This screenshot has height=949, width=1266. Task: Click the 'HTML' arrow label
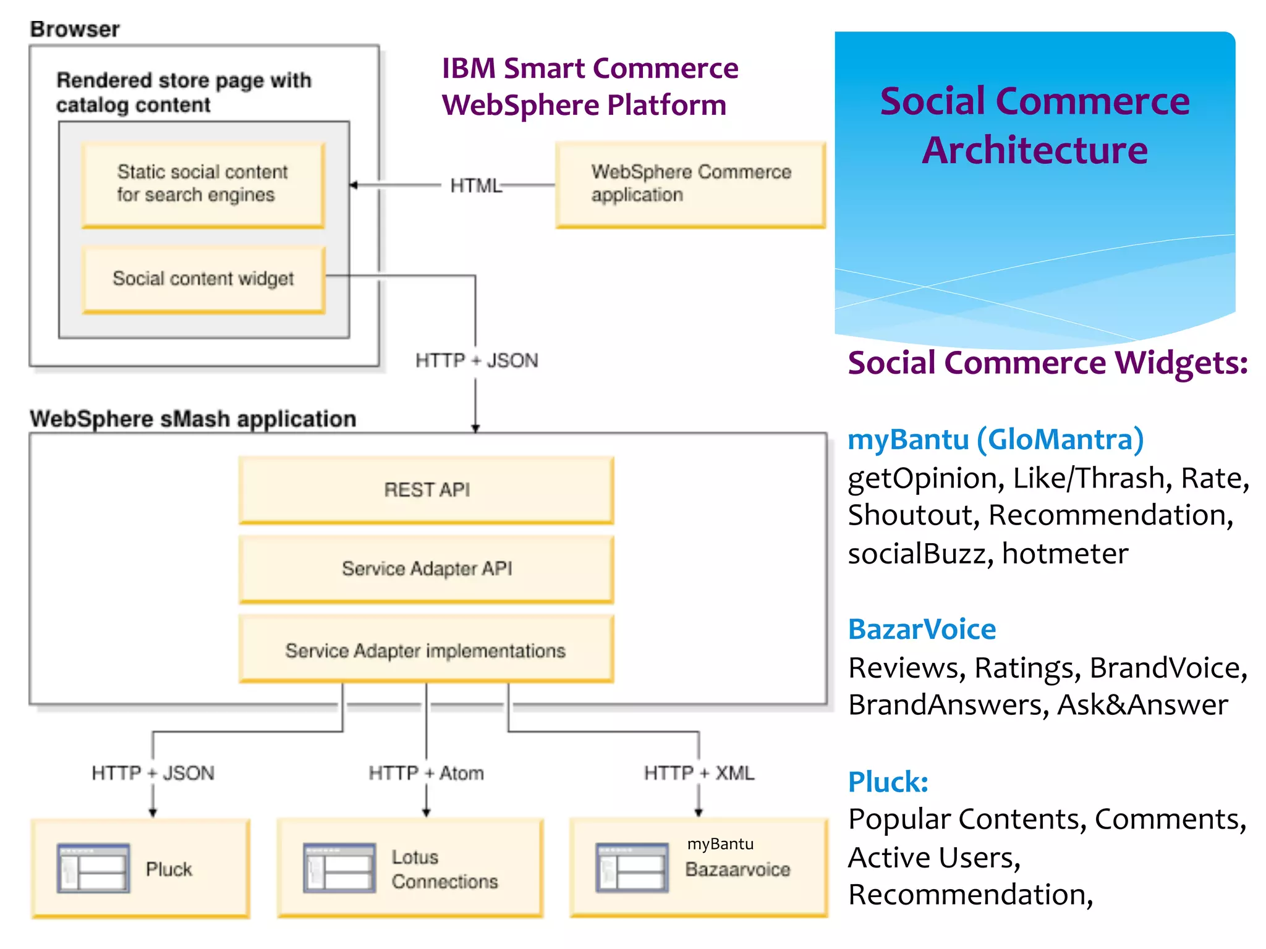click(475, 185)
